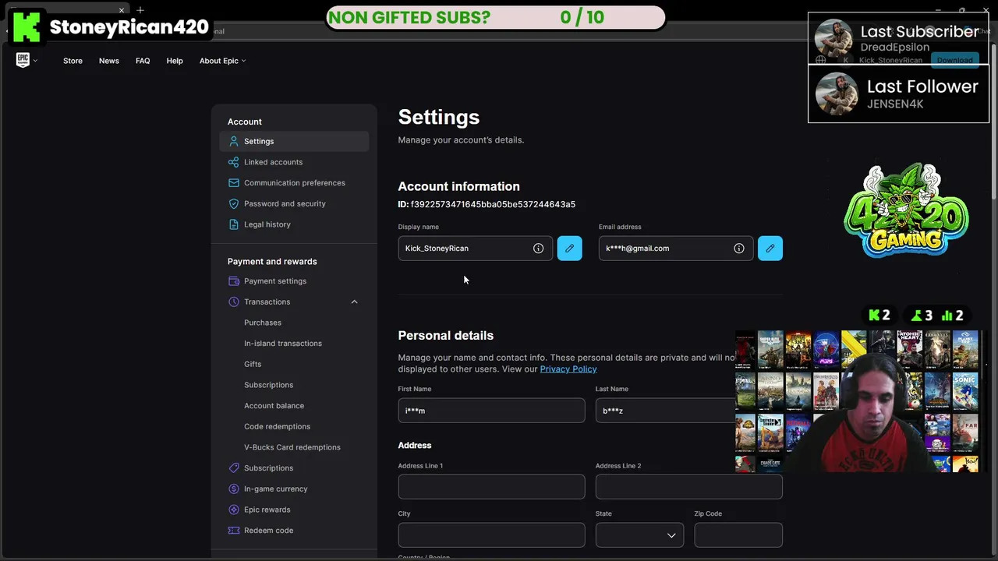Click the Email address info icon

click(x=738, y=249)
